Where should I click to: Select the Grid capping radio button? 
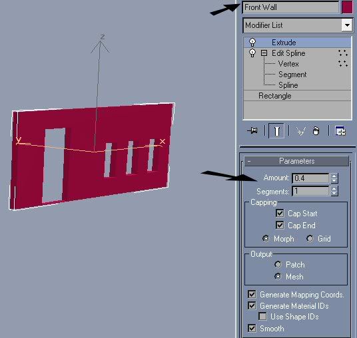point(310,239)
